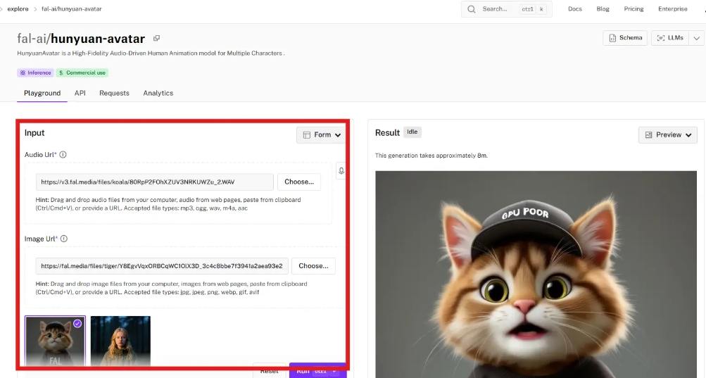Expand the arrow next to LLMs
Image resolution: width=706 pixels, height=378 pixels.
coord(696,38)
